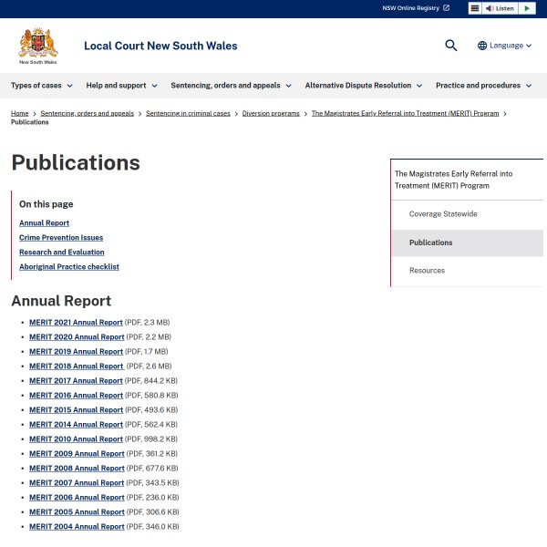547x547 pixels.
Task: Open the Aboriginal Practice checklist link
Action: tap(69, 267)
